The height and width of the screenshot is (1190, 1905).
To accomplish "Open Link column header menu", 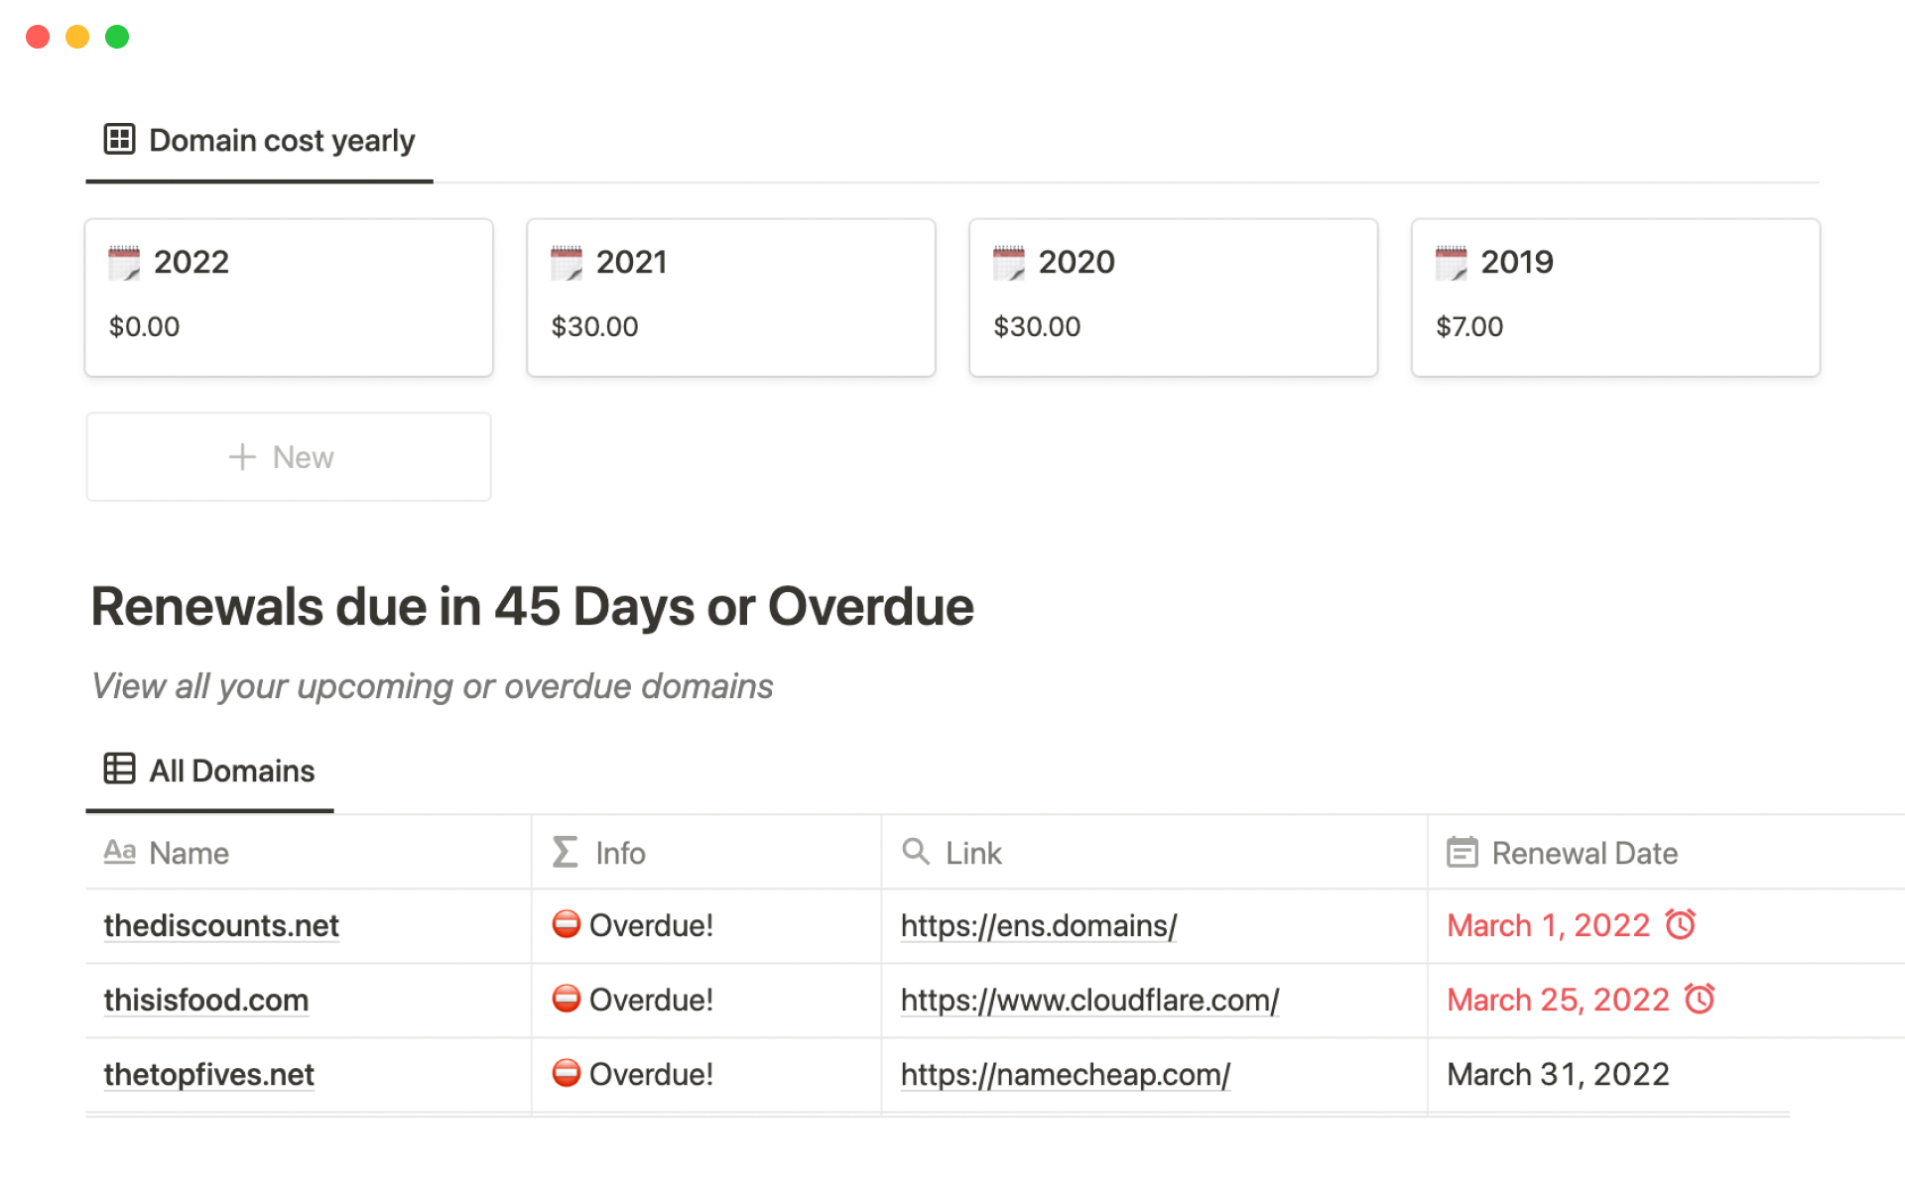I will pos(972,853).
